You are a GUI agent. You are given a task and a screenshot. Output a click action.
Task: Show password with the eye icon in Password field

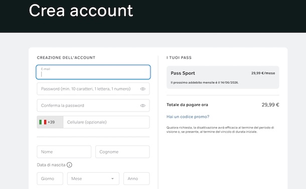point(143,89)
